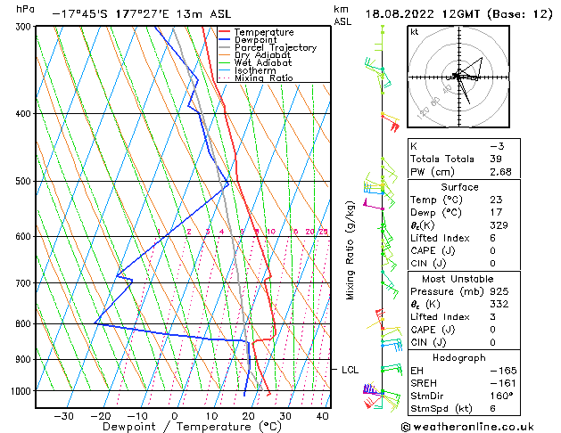
Task: Click the Most Unstable Lifted Index value 3
Action: tap(493, 317)
